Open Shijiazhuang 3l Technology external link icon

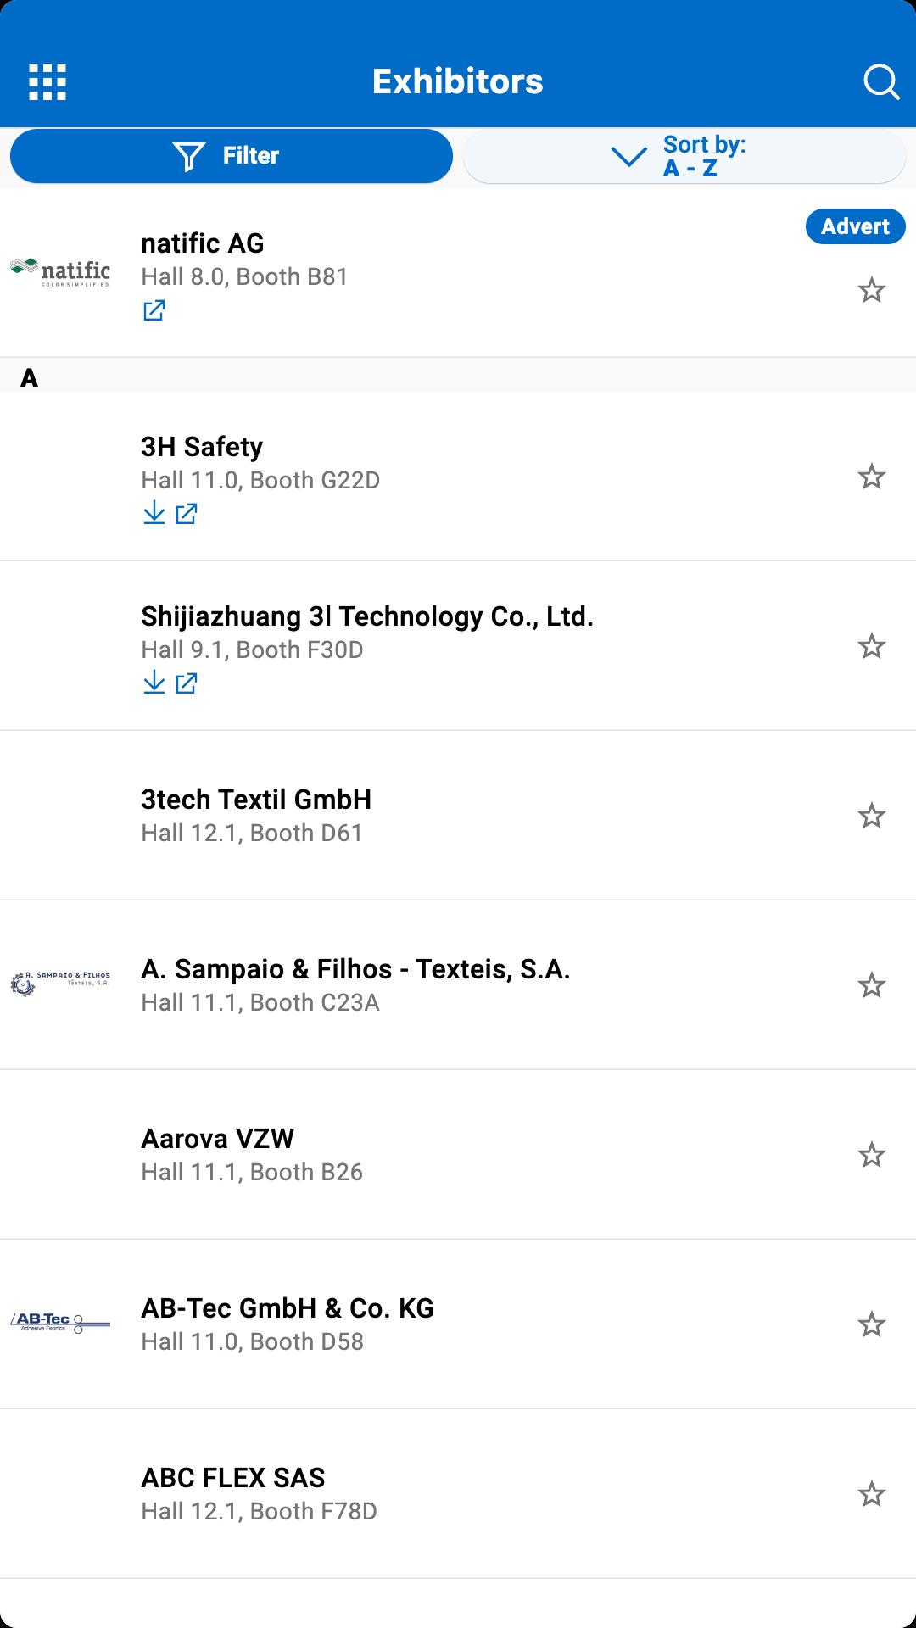coord(187,683)
